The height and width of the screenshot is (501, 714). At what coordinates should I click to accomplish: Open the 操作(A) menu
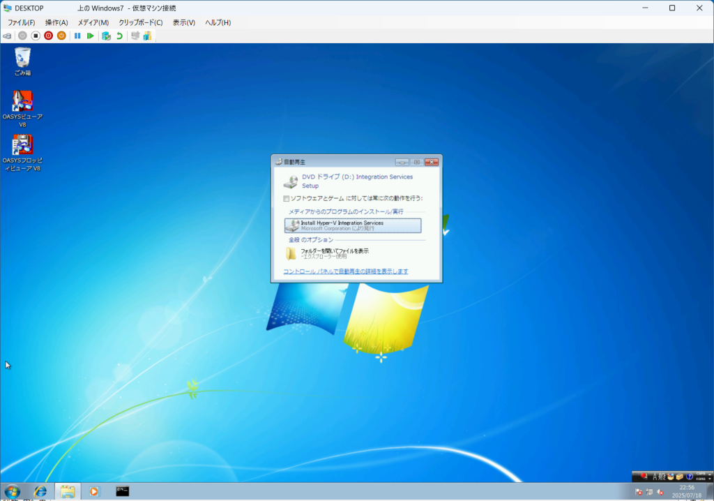click(56, 22)
